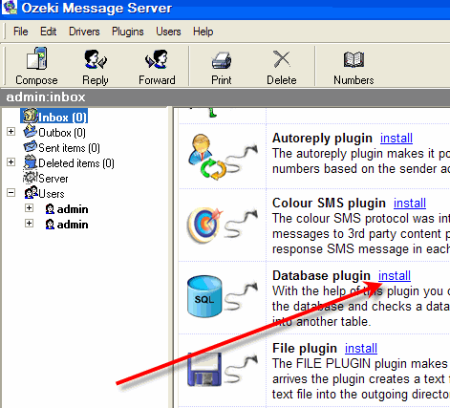Viewport: 450px width, 408px height.
Task: Click the File plugin floppy disk icon
Action: point(204,370)
